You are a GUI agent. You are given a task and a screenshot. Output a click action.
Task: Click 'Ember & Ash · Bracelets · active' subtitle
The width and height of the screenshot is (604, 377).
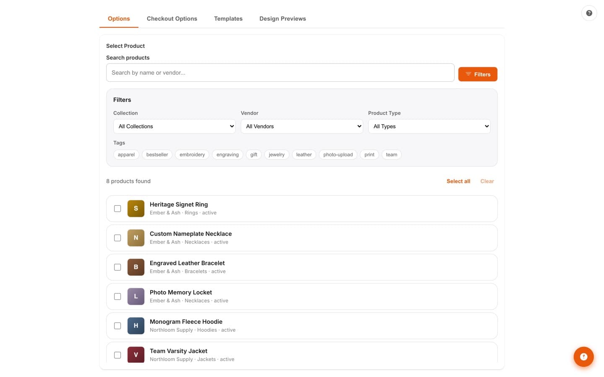[x=188, y=271]
